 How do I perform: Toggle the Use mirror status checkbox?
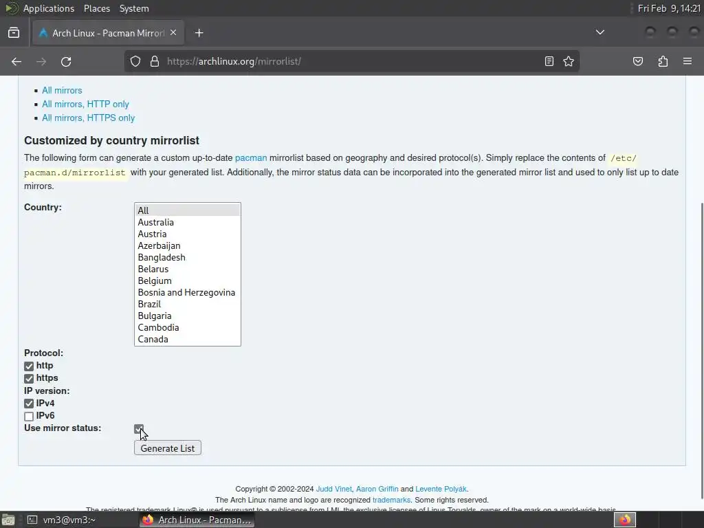coord(139,429)
